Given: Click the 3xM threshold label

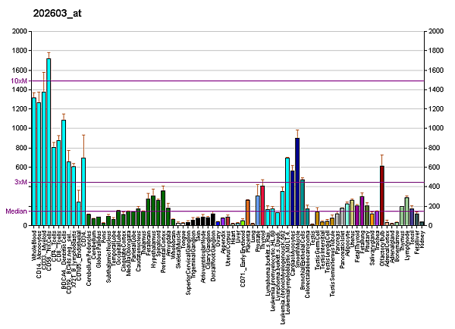Looking at the screenshot, I should click(21, 182).
